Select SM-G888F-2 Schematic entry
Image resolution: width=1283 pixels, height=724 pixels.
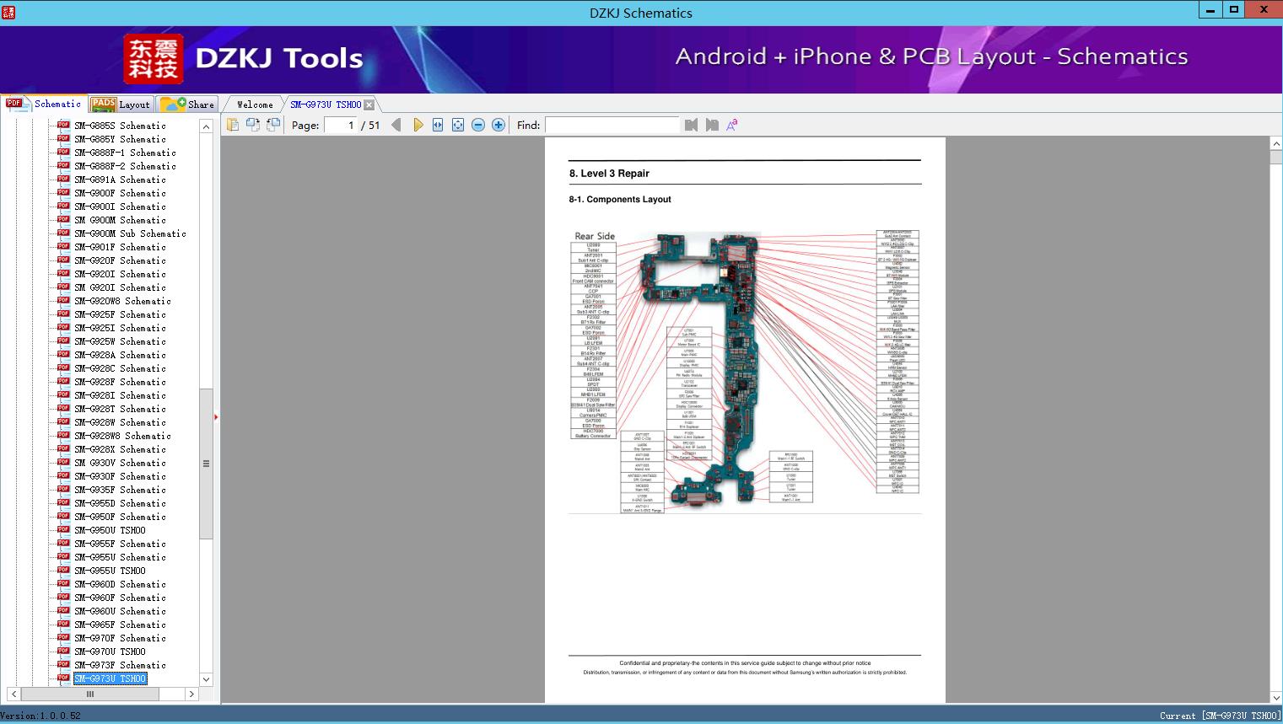[125, 166]
